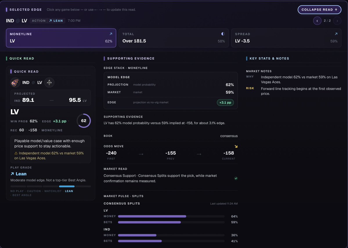The width and height of the screenshot is (348, 248).
Task: Click the WHY label in Market Notes
Action: coord(250,77)
